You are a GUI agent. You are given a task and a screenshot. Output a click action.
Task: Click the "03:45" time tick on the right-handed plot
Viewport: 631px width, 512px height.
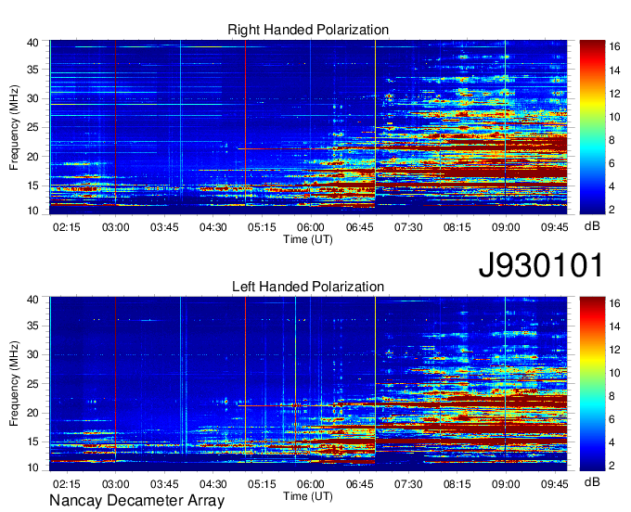[x=164, y=227]
